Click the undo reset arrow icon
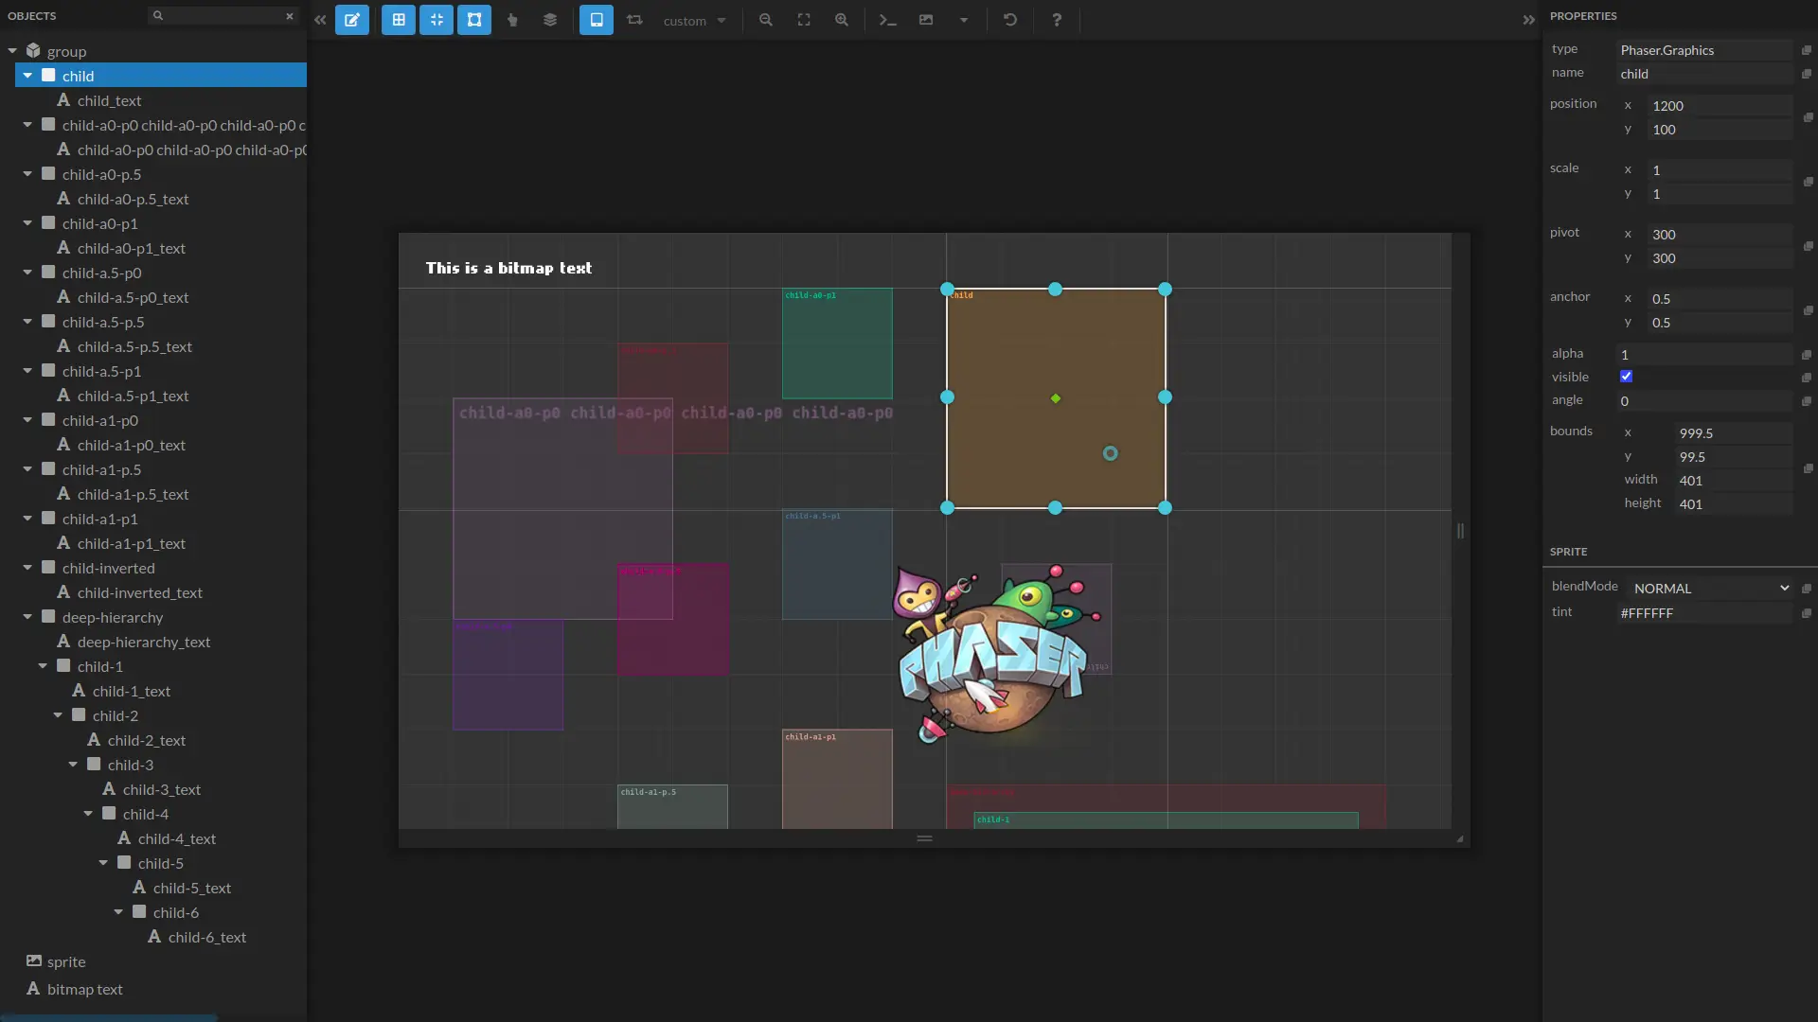 [1010, 20]
